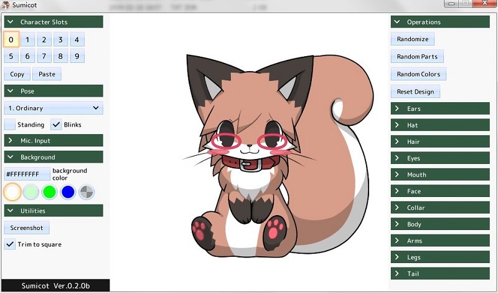Disable the Blinks checkbox
The image size is (498, 293).
pos(57,125)
